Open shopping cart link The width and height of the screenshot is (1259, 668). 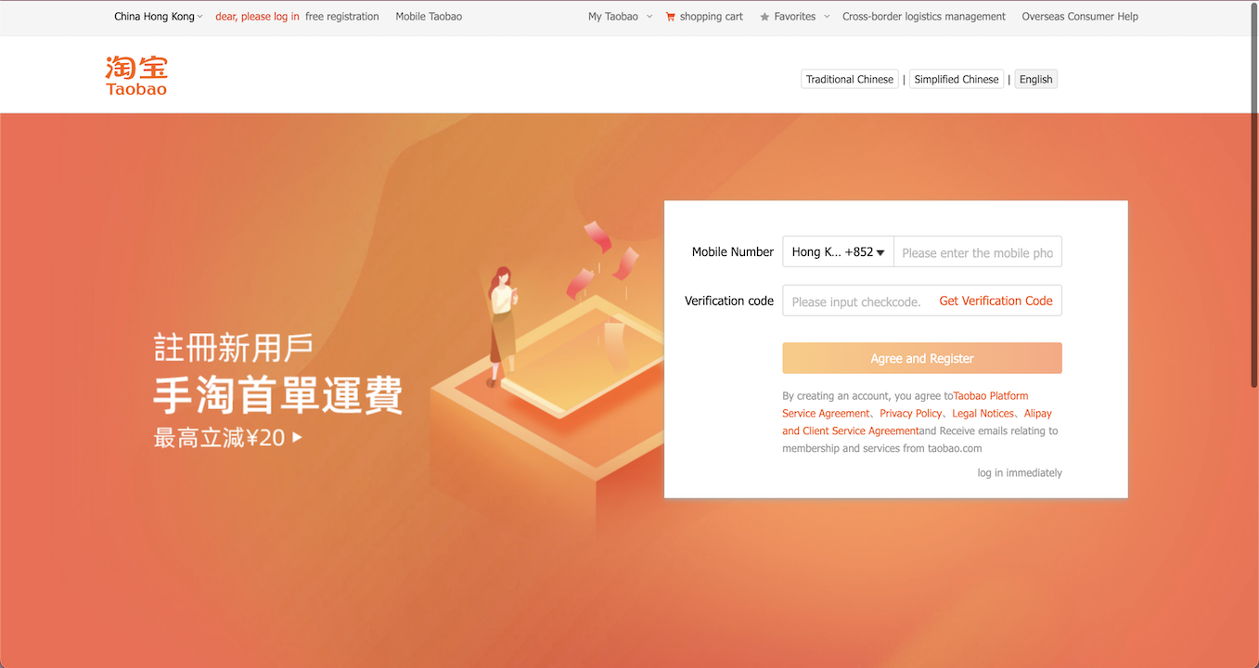pos(711,17)
